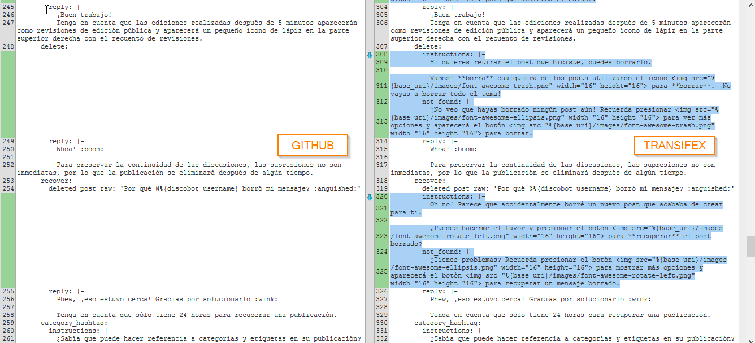This screenshot has width=755, height=343.
Task: Click 'Tenga en cuenta que las ediciones' on left line 247
Action: 122,23
